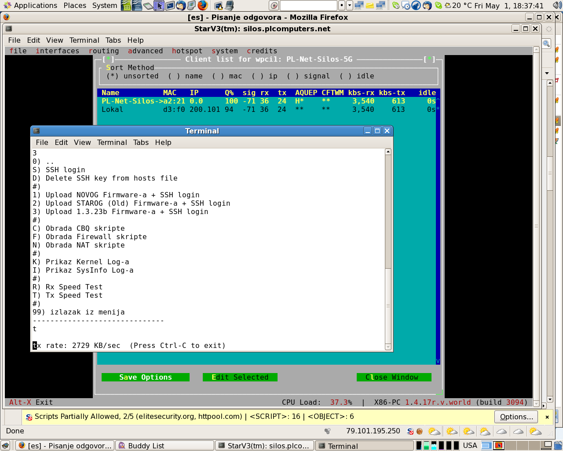Select sort by mac radio option
The height and width of the screenshot is (451, 563).
pos(227,76)
